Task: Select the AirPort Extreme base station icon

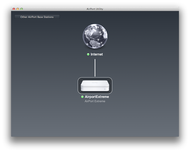Action: click(x=95, y=85)
